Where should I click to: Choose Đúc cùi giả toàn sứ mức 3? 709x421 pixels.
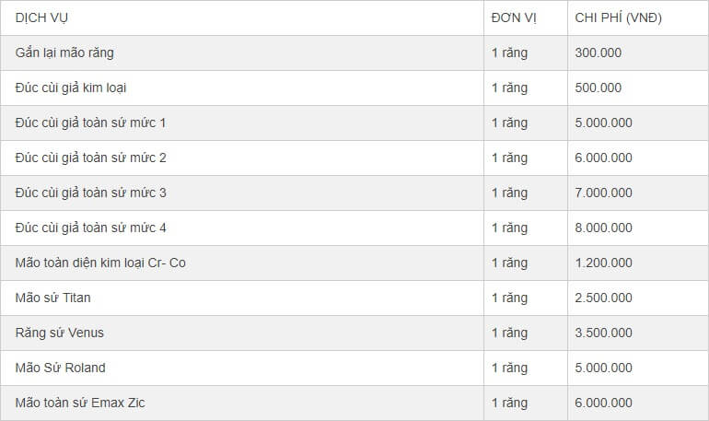(x=90, y=193)
